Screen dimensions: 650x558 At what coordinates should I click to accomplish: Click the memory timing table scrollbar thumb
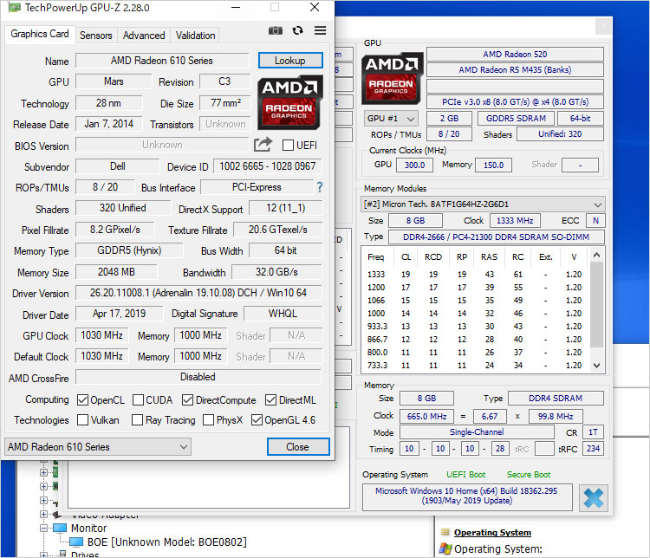[x=596, y=304]
